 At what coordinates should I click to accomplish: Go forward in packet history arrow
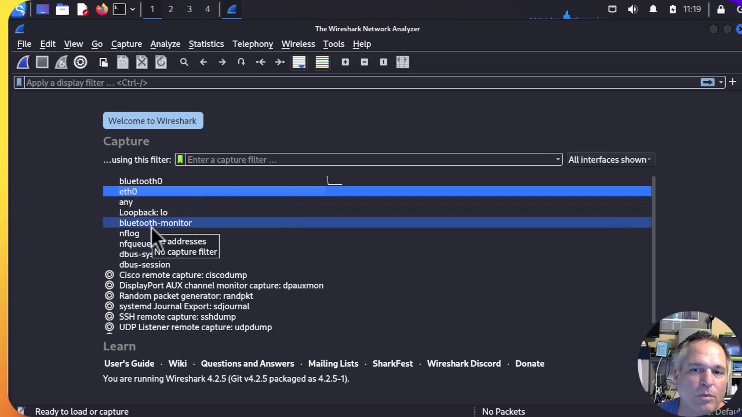point(222,62)
